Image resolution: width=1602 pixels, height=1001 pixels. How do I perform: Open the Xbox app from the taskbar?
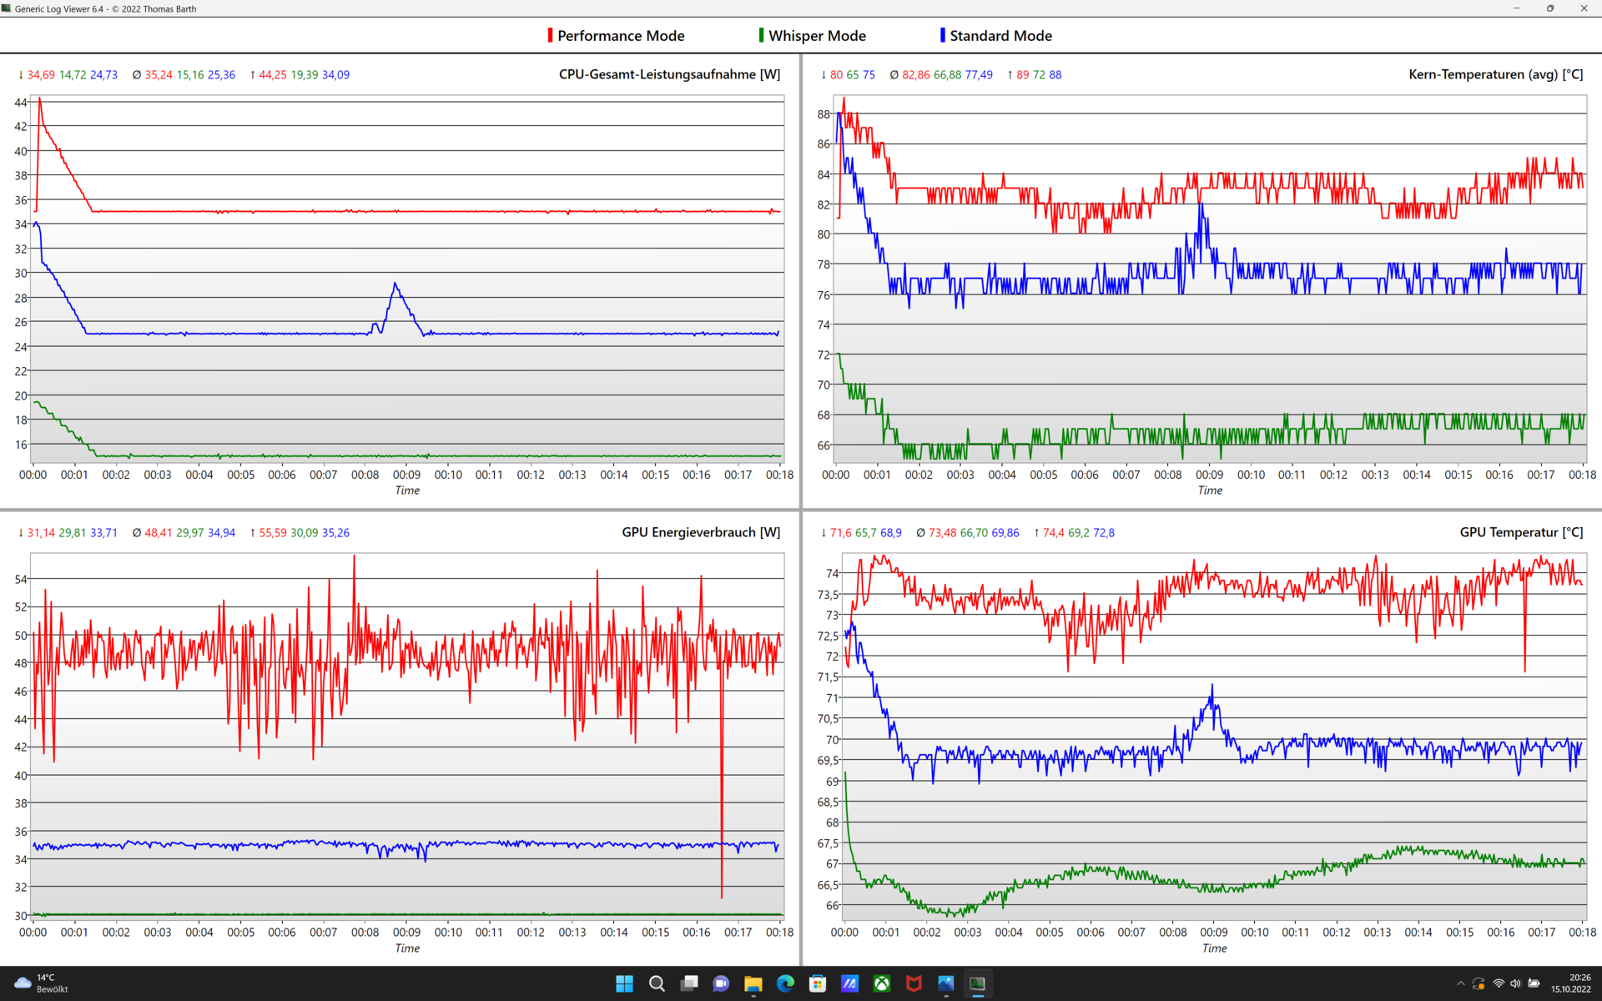click(882, 984)
